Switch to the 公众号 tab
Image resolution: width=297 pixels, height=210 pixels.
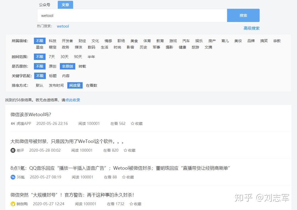point(45,5)
